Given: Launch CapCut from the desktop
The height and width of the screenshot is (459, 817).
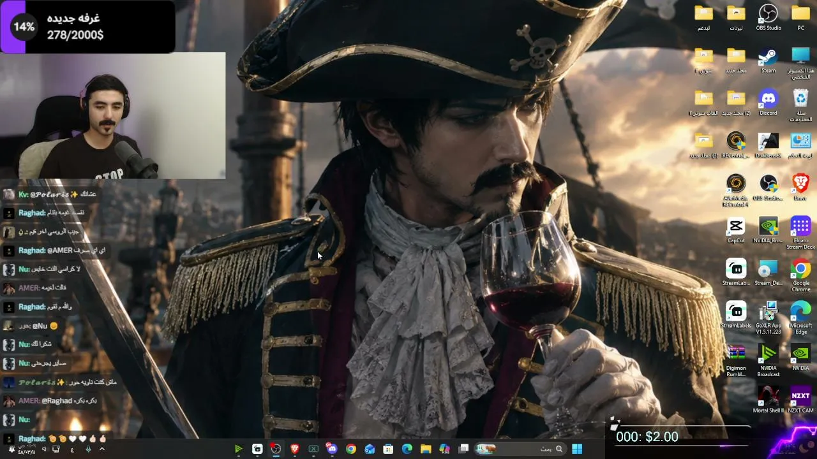Looking at the screenshot, I should point(735,230).
